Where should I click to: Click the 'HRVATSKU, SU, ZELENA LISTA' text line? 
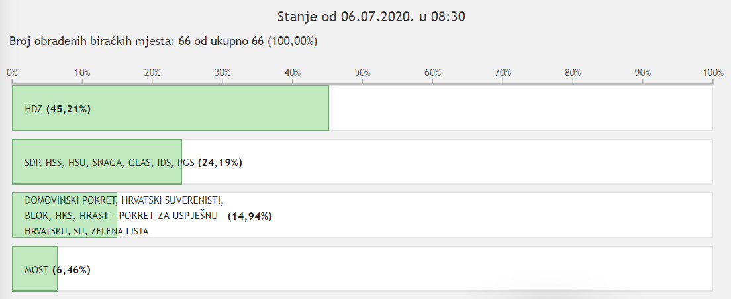tap(87, 231)
